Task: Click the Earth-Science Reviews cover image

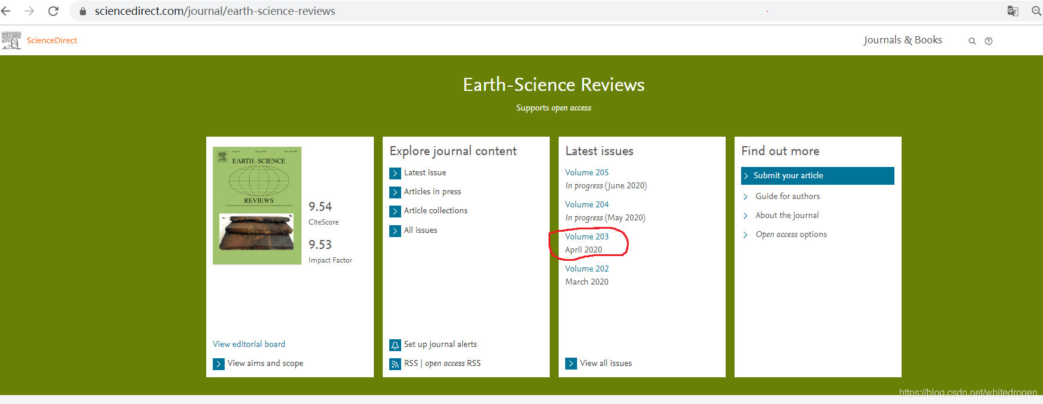Action: [x=257, y=206]
